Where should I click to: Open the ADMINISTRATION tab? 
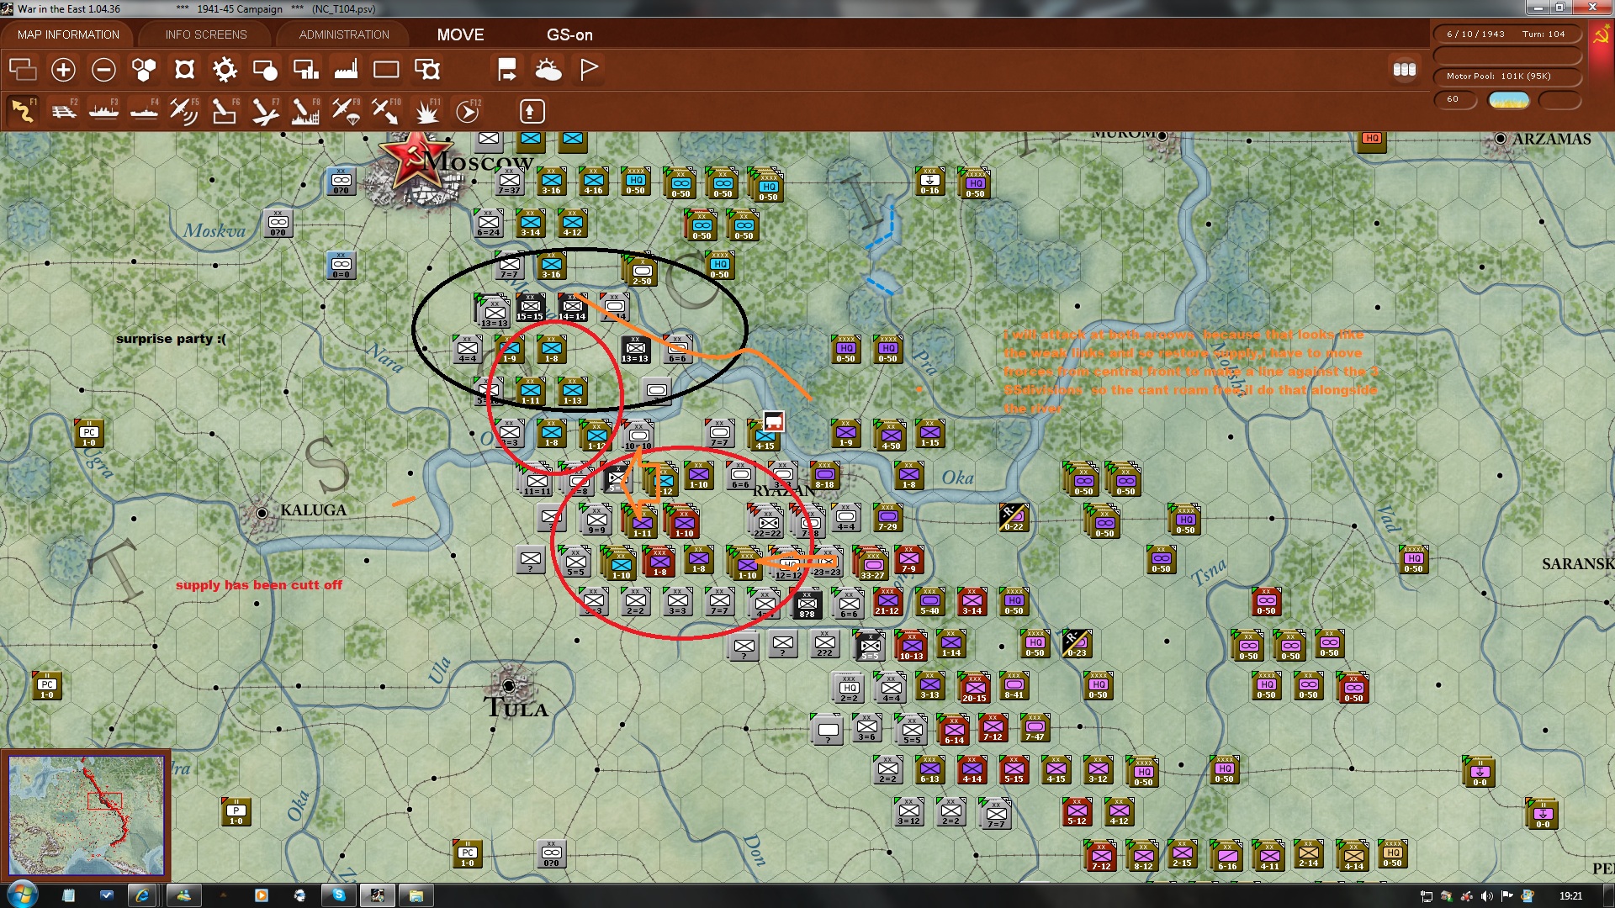pyautogui.click(x=344, y=34)
